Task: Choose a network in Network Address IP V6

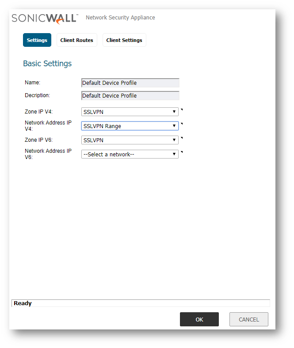Action: click(x=130, y=154)
